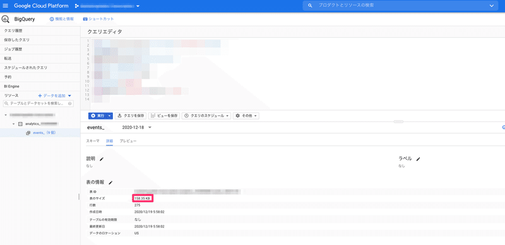Open the ショートカット link
This screenshot has height=245, width=505.
[98, 19]
